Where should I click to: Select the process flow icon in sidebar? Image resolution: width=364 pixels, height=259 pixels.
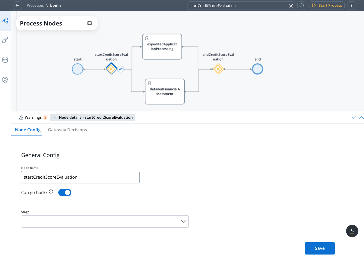[5, 20]
